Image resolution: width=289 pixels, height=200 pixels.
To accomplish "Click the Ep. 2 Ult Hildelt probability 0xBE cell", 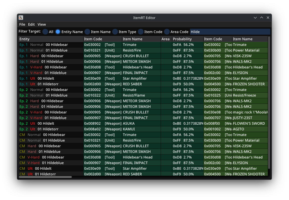I will tap(188, 123).
